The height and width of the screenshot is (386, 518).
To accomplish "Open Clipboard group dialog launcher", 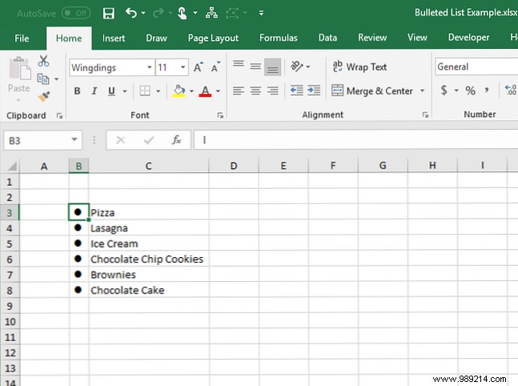I will (x=59, y=115).
